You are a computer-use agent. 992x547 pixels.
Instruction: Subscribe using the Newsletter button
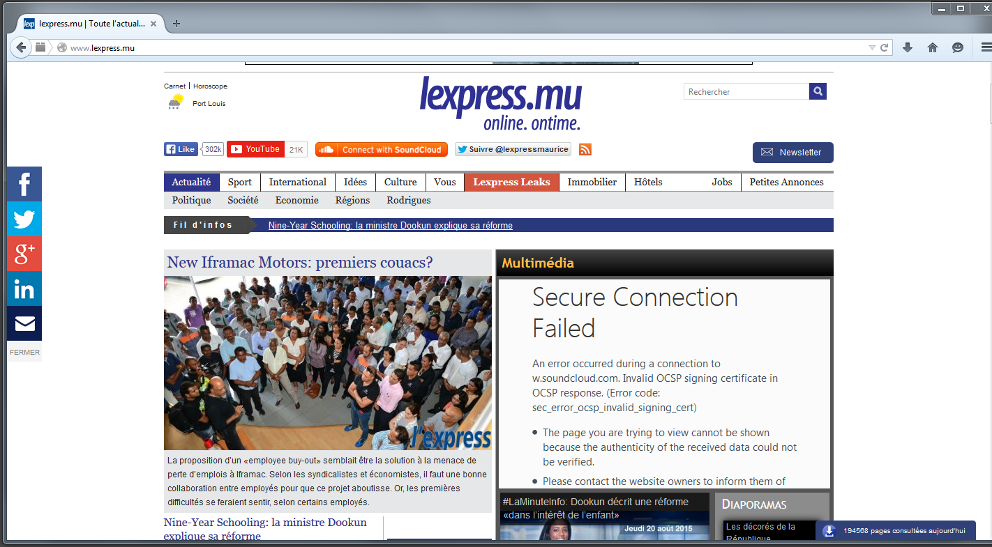[792, 153]
